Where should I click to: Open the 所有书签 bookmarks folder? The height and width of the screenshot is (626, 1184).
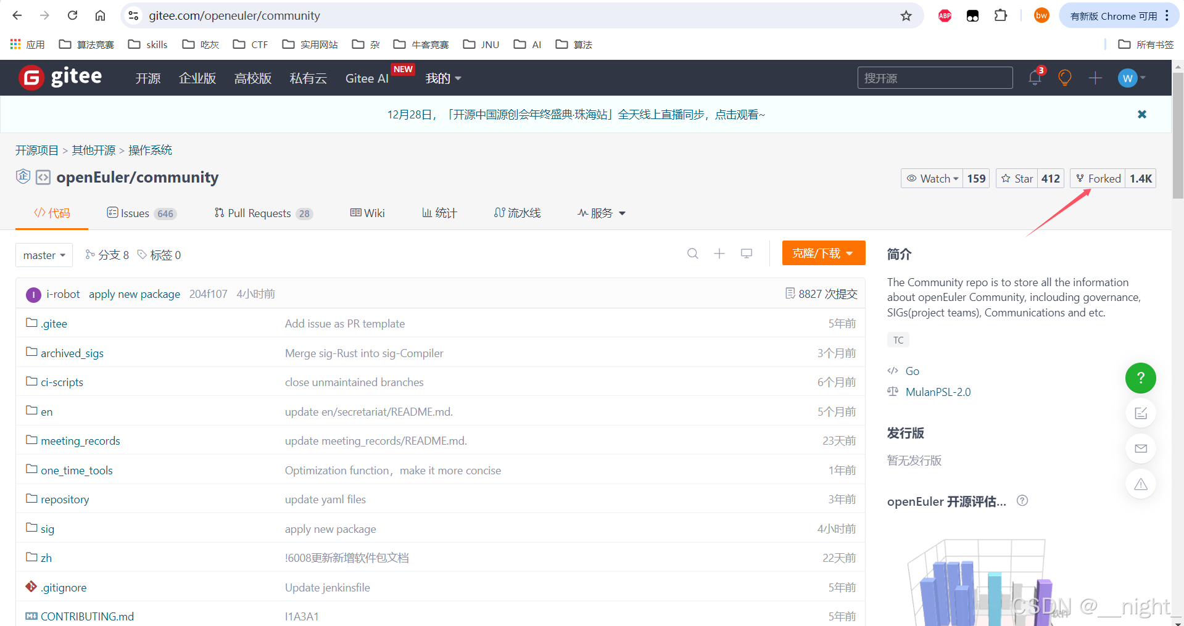click(1146, 44)
